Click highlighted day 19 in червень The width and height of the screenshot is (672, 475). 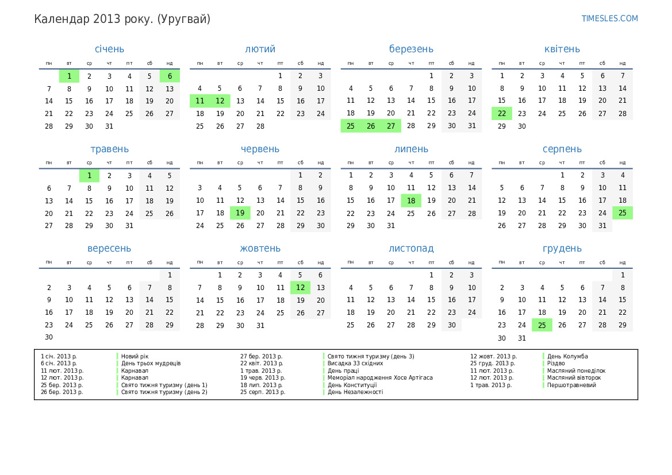coord(240,213)
